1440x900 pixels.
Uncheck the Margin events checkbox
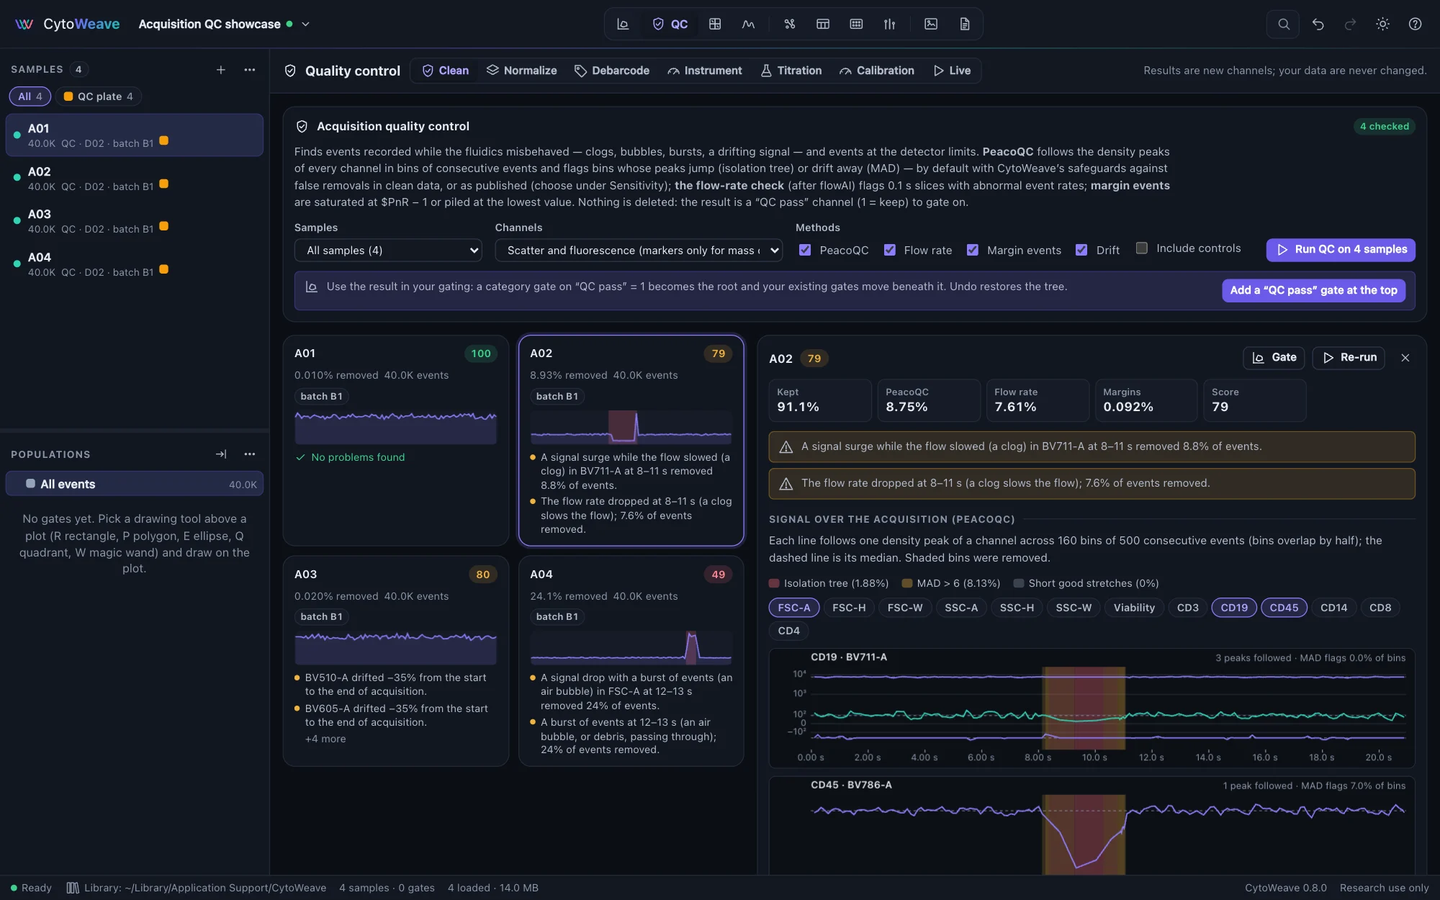coord(973,250)
